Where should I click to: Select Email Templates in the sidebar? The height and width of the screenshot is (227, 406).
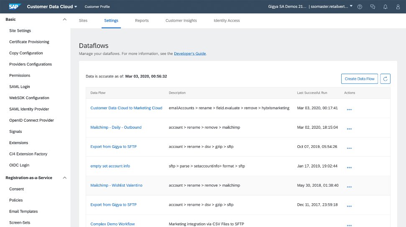click(x=23, y=212)
